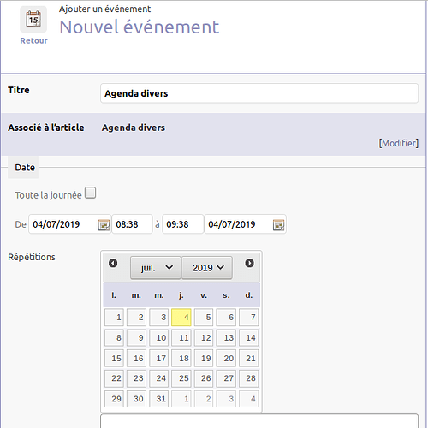Enable the Toute la journée checkbox
Image resolution: width=428 pixels, height=428 pixels.
coord(91,193)
